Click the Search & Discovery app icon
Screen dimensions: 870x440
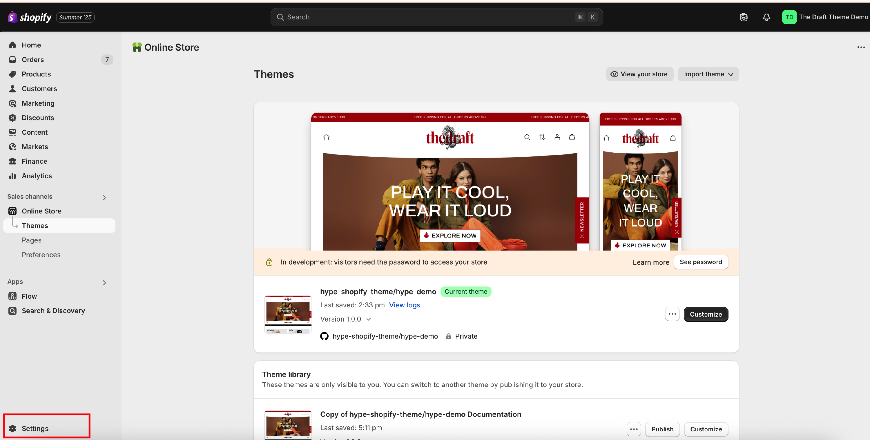pos(12,311)
